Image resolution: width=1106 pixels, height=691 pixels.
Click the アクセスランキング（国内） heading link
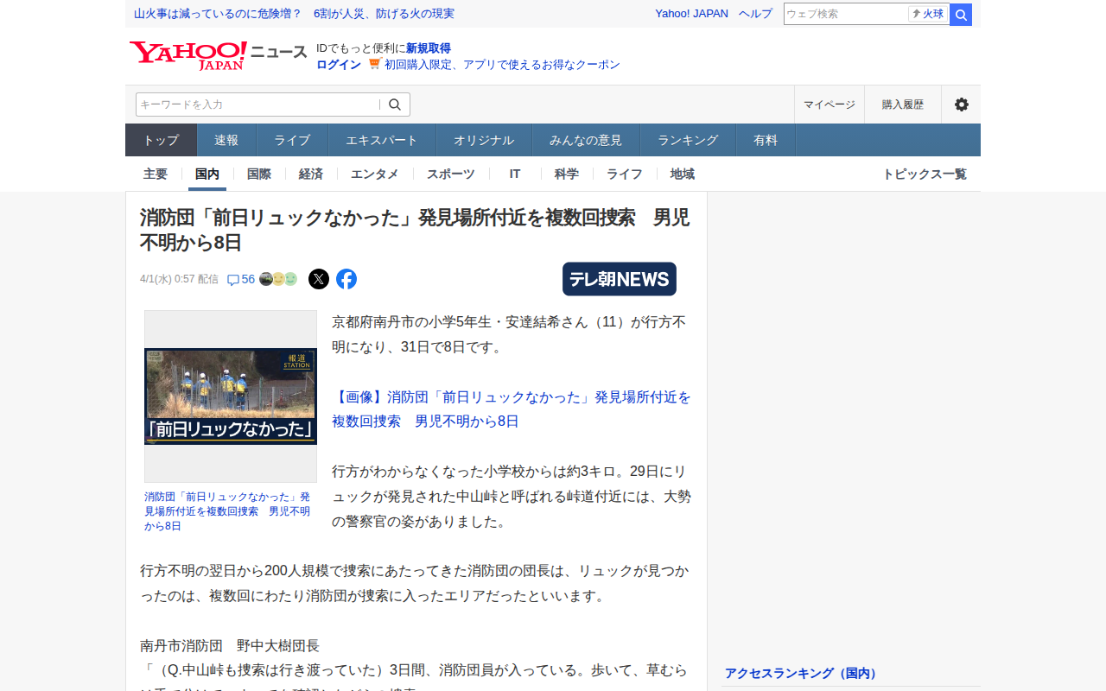pyautogui.click(x=802, y=673)
